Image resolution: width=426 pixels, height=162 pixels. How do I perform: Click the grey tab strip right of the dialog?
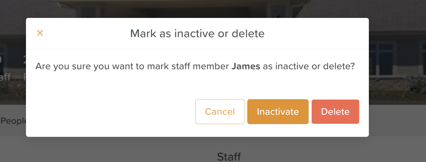pos(398,121)
